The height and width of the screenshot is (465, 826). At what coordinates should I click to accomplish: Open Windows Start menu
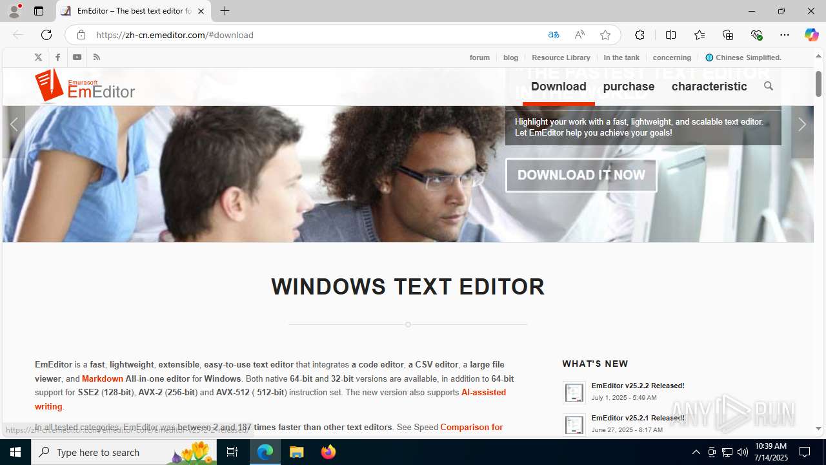click(x=15, y=452)
